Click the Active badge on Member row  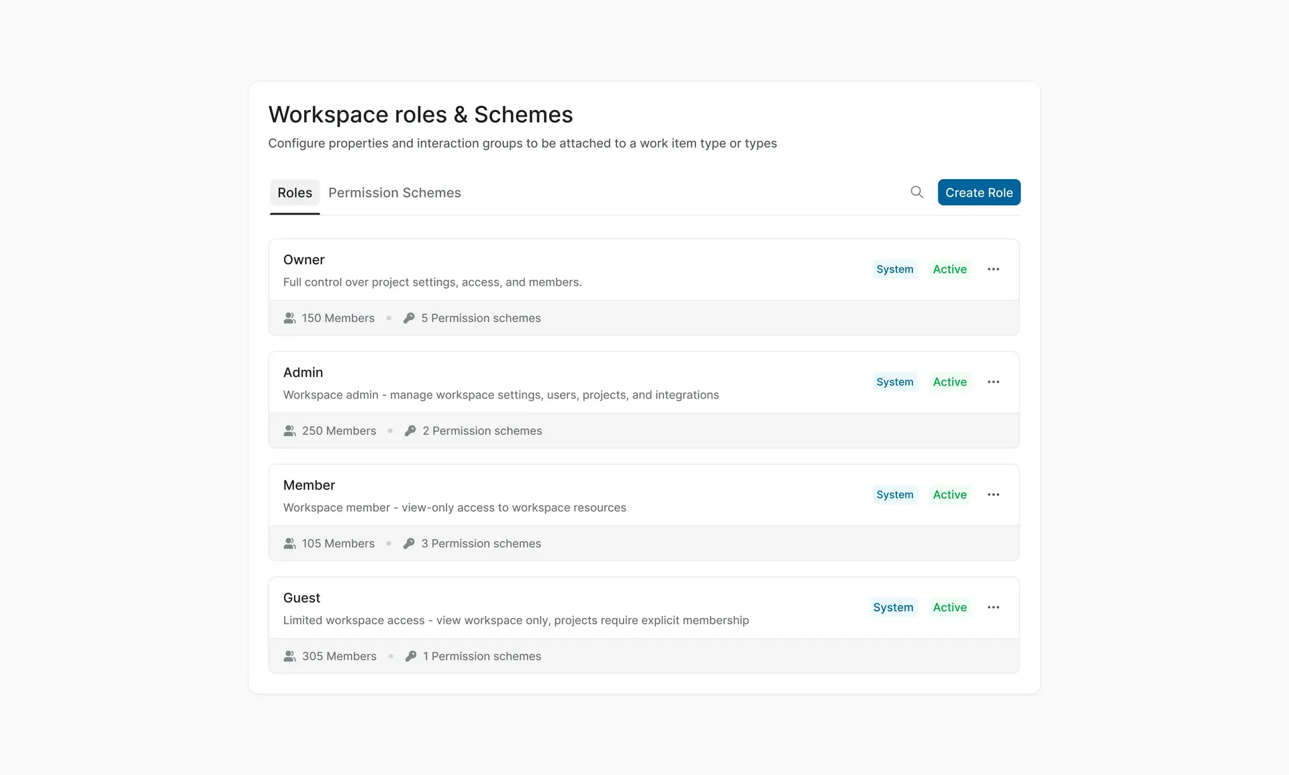tap(950, 495)
